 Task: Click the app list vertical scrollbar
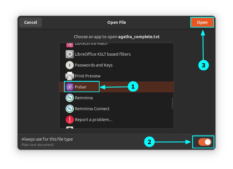pos(172,103)
